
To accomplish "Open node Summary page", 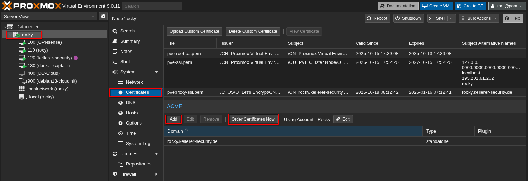I will tap(129, 41).
